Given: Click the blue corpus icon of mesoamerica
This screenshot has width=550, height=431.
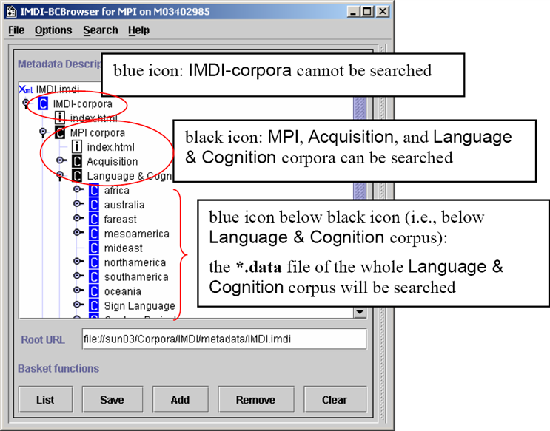Looking at the screenshot, I should click(94, 234).
